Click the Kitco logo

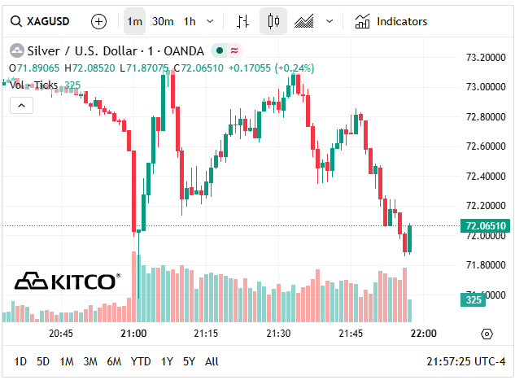coord(67,282)
